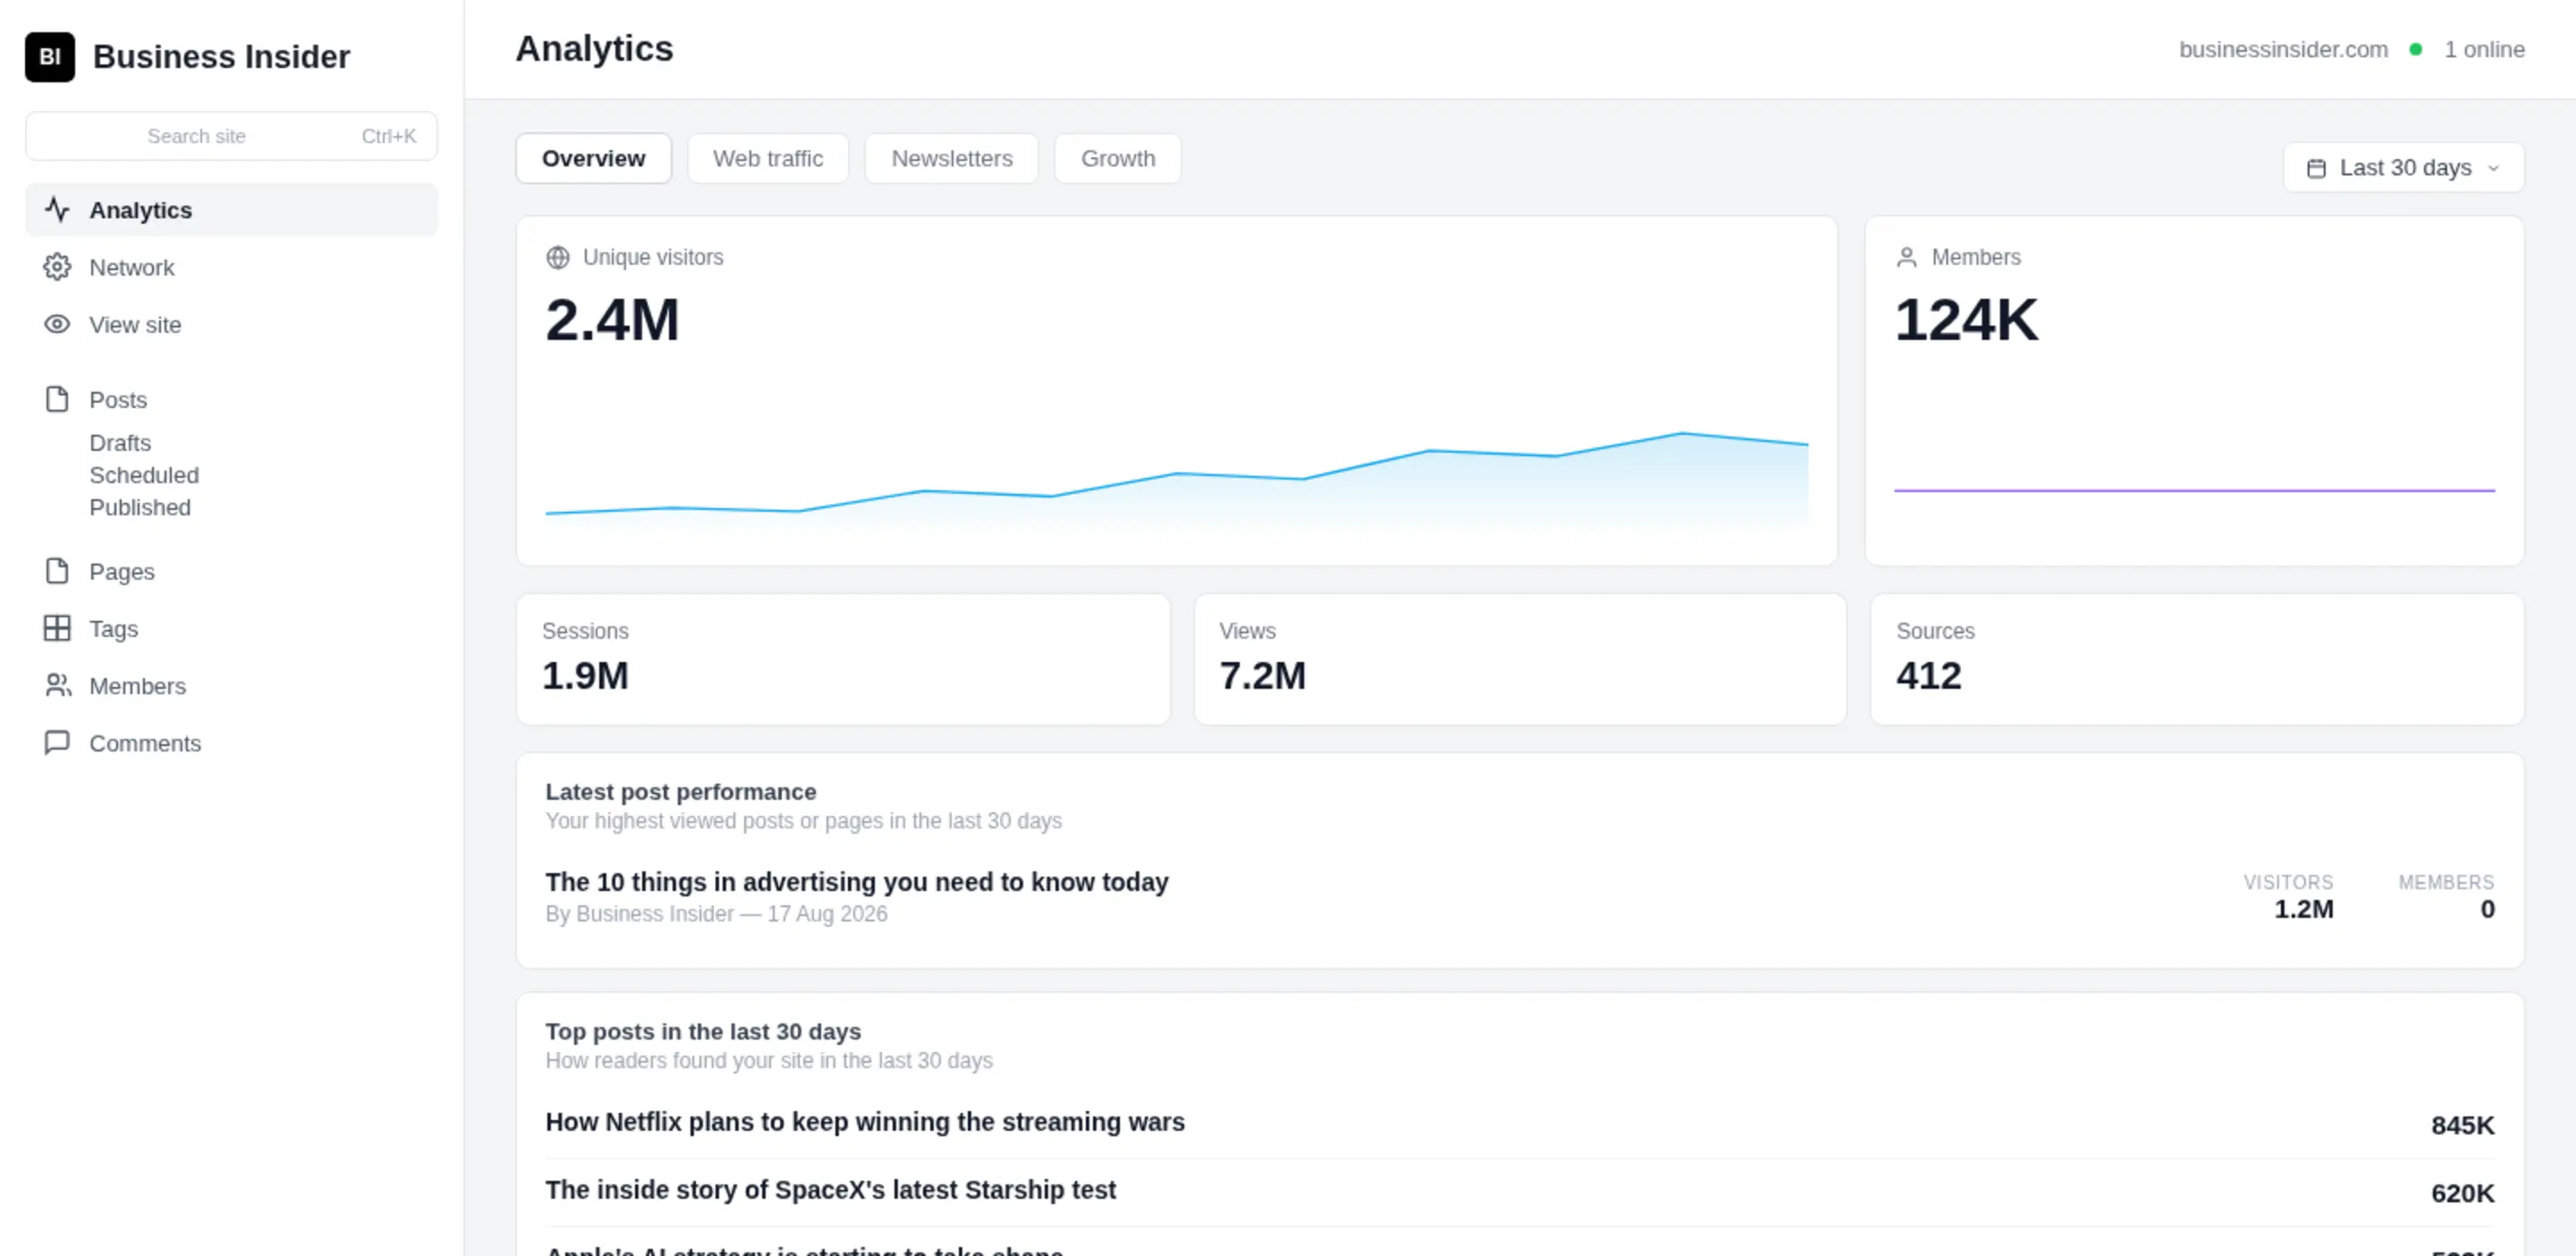The width and height of the screenshot is (2576, 1256).
Task: Open the Newsletters tab
Action: tap(951, 158)
